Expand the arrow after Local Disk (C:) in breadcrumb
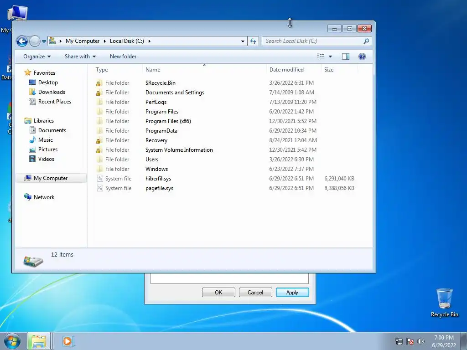 click(149, 41)
